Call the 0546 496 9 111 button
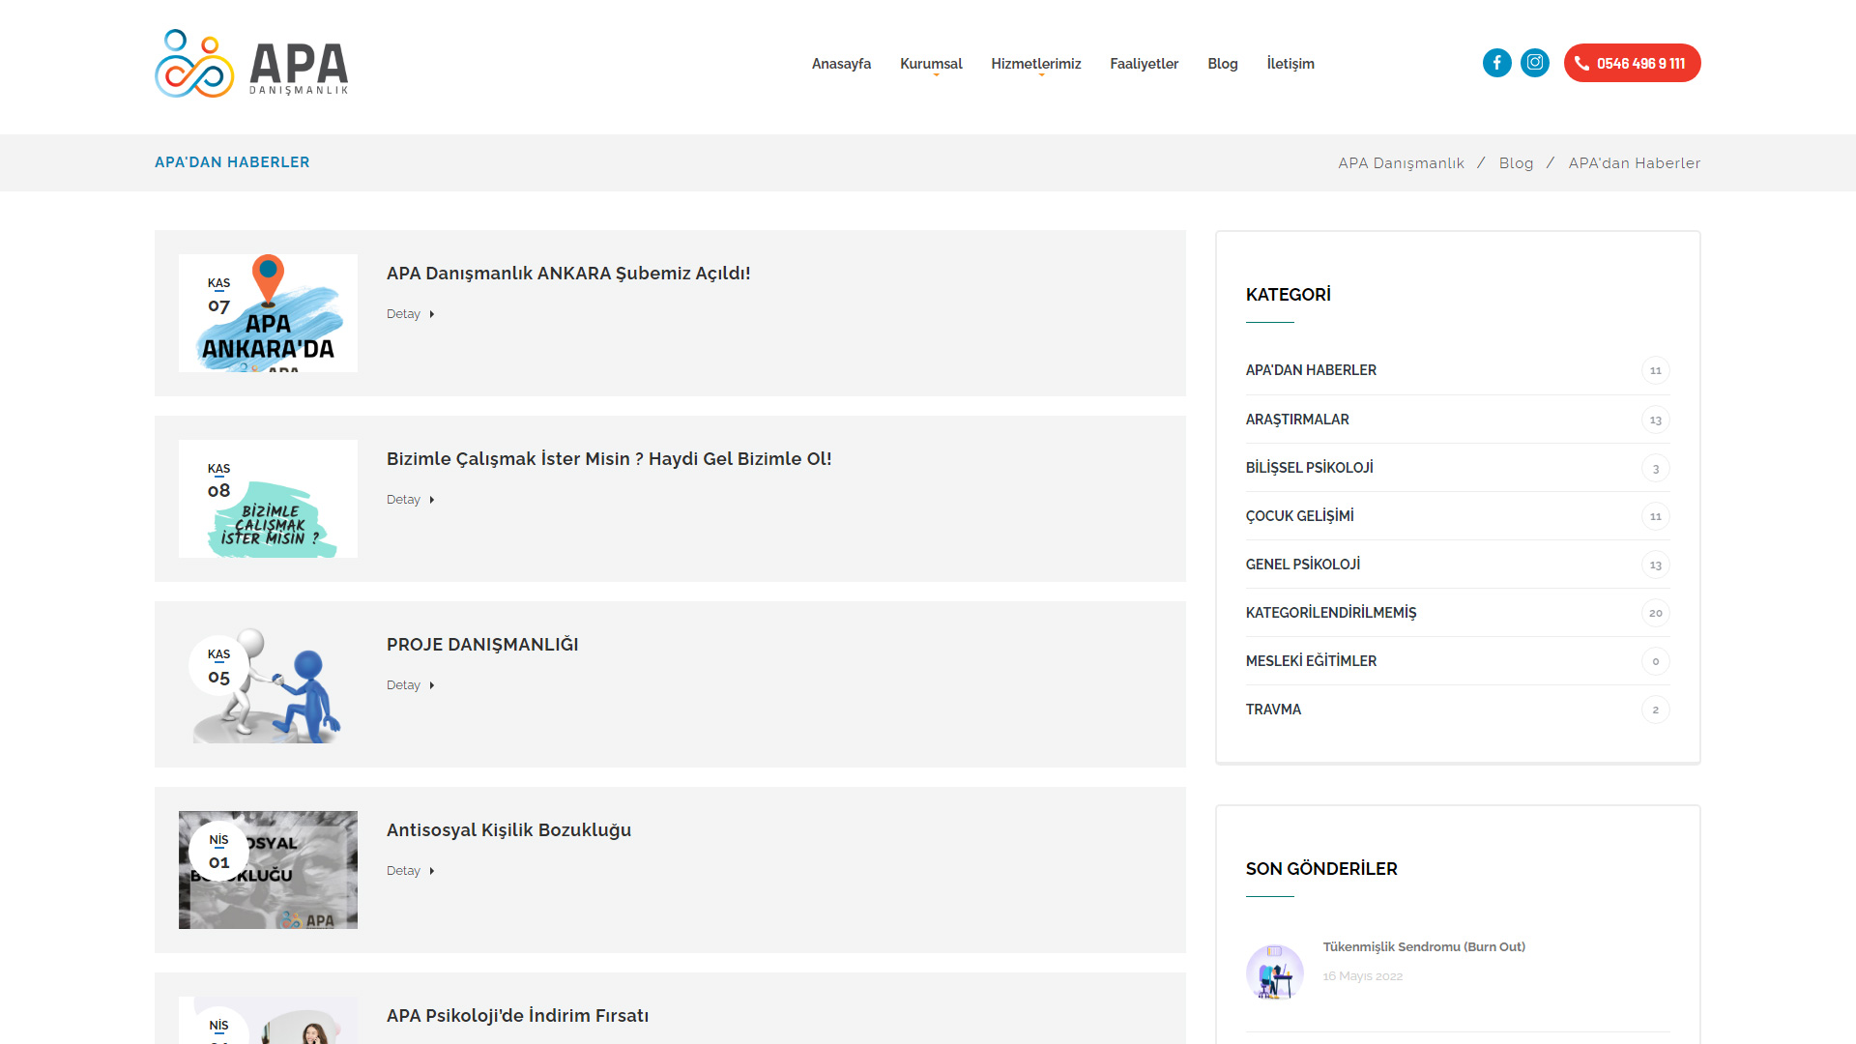The height and width of the screenshot is (1044, 1856). pos(1632,63)
